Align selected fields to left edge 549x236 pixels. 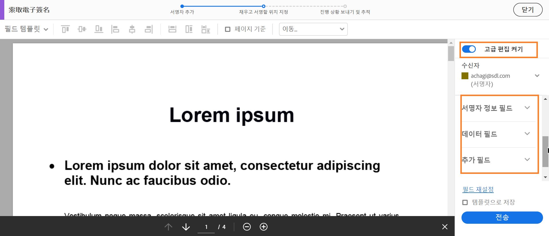pos(115,29)
